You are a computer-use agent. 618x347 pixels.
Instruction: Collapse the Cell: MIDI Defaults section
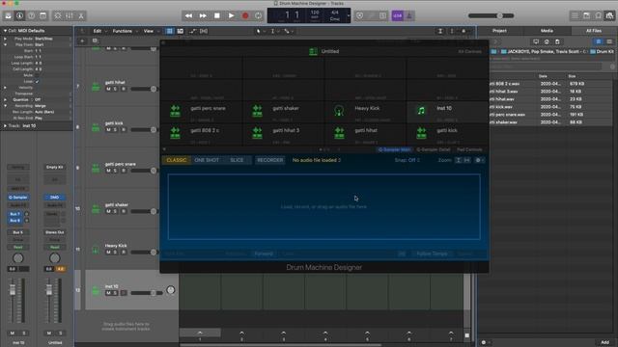tap(5, 31)
